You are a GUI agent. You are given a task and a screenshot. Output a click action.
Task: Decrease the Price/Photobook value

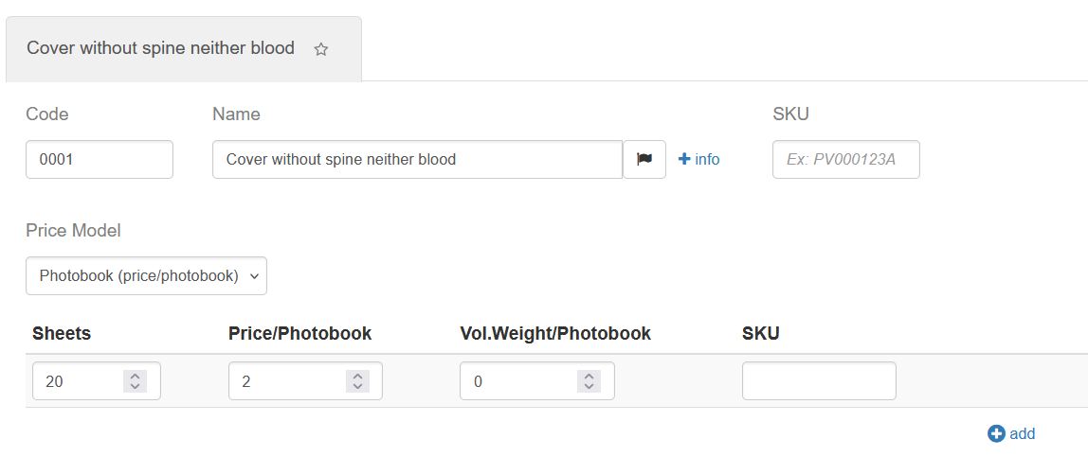357,386
